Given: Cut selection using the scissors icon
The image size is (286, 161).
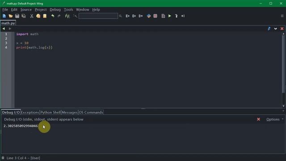Looking at the screenshot, I should (x=32, y=16).
